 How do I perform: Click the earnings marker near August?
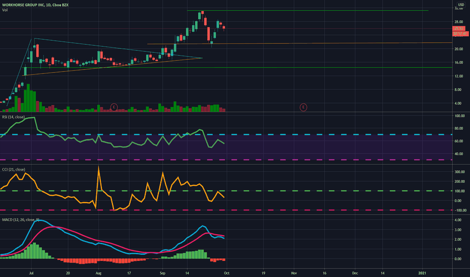pyautogui.click(x=113, y=107)
